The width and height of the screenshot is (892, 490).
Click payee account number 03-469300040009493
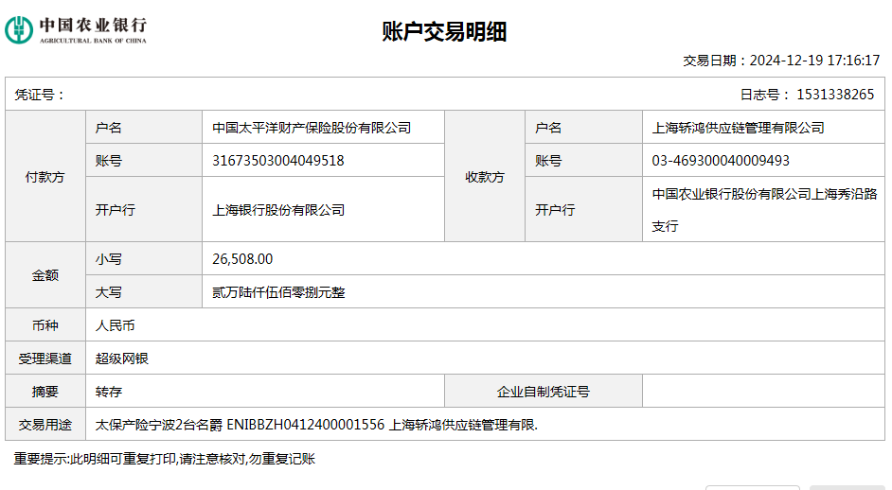721,161
